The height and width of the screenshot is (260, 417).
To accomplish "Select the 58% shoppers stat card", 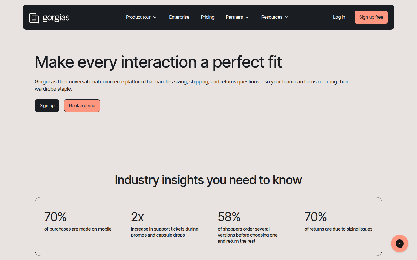I will coord(252,226).
